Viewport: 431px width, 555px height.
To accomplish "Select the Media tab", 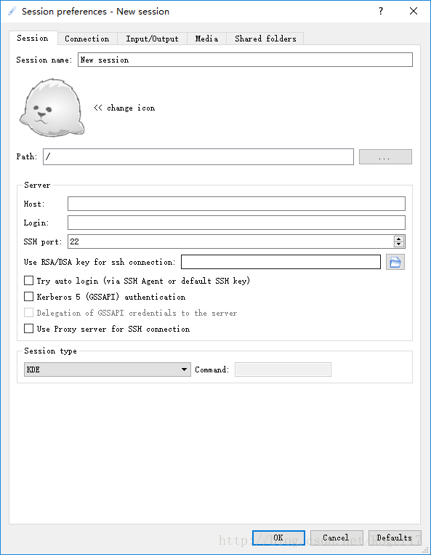I will pos(206,39).
